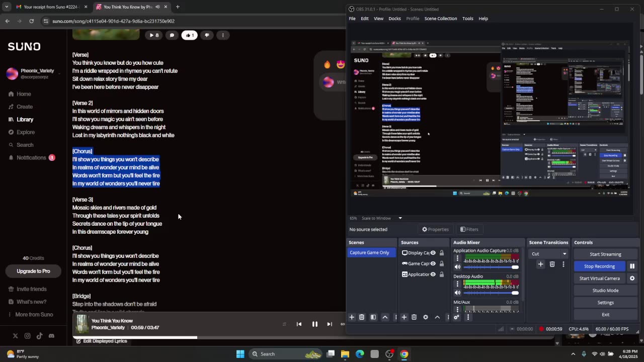This screenshot has width=644, height=362.
Task: Enable Studio Mode in OBS
Action: [605, 291]
